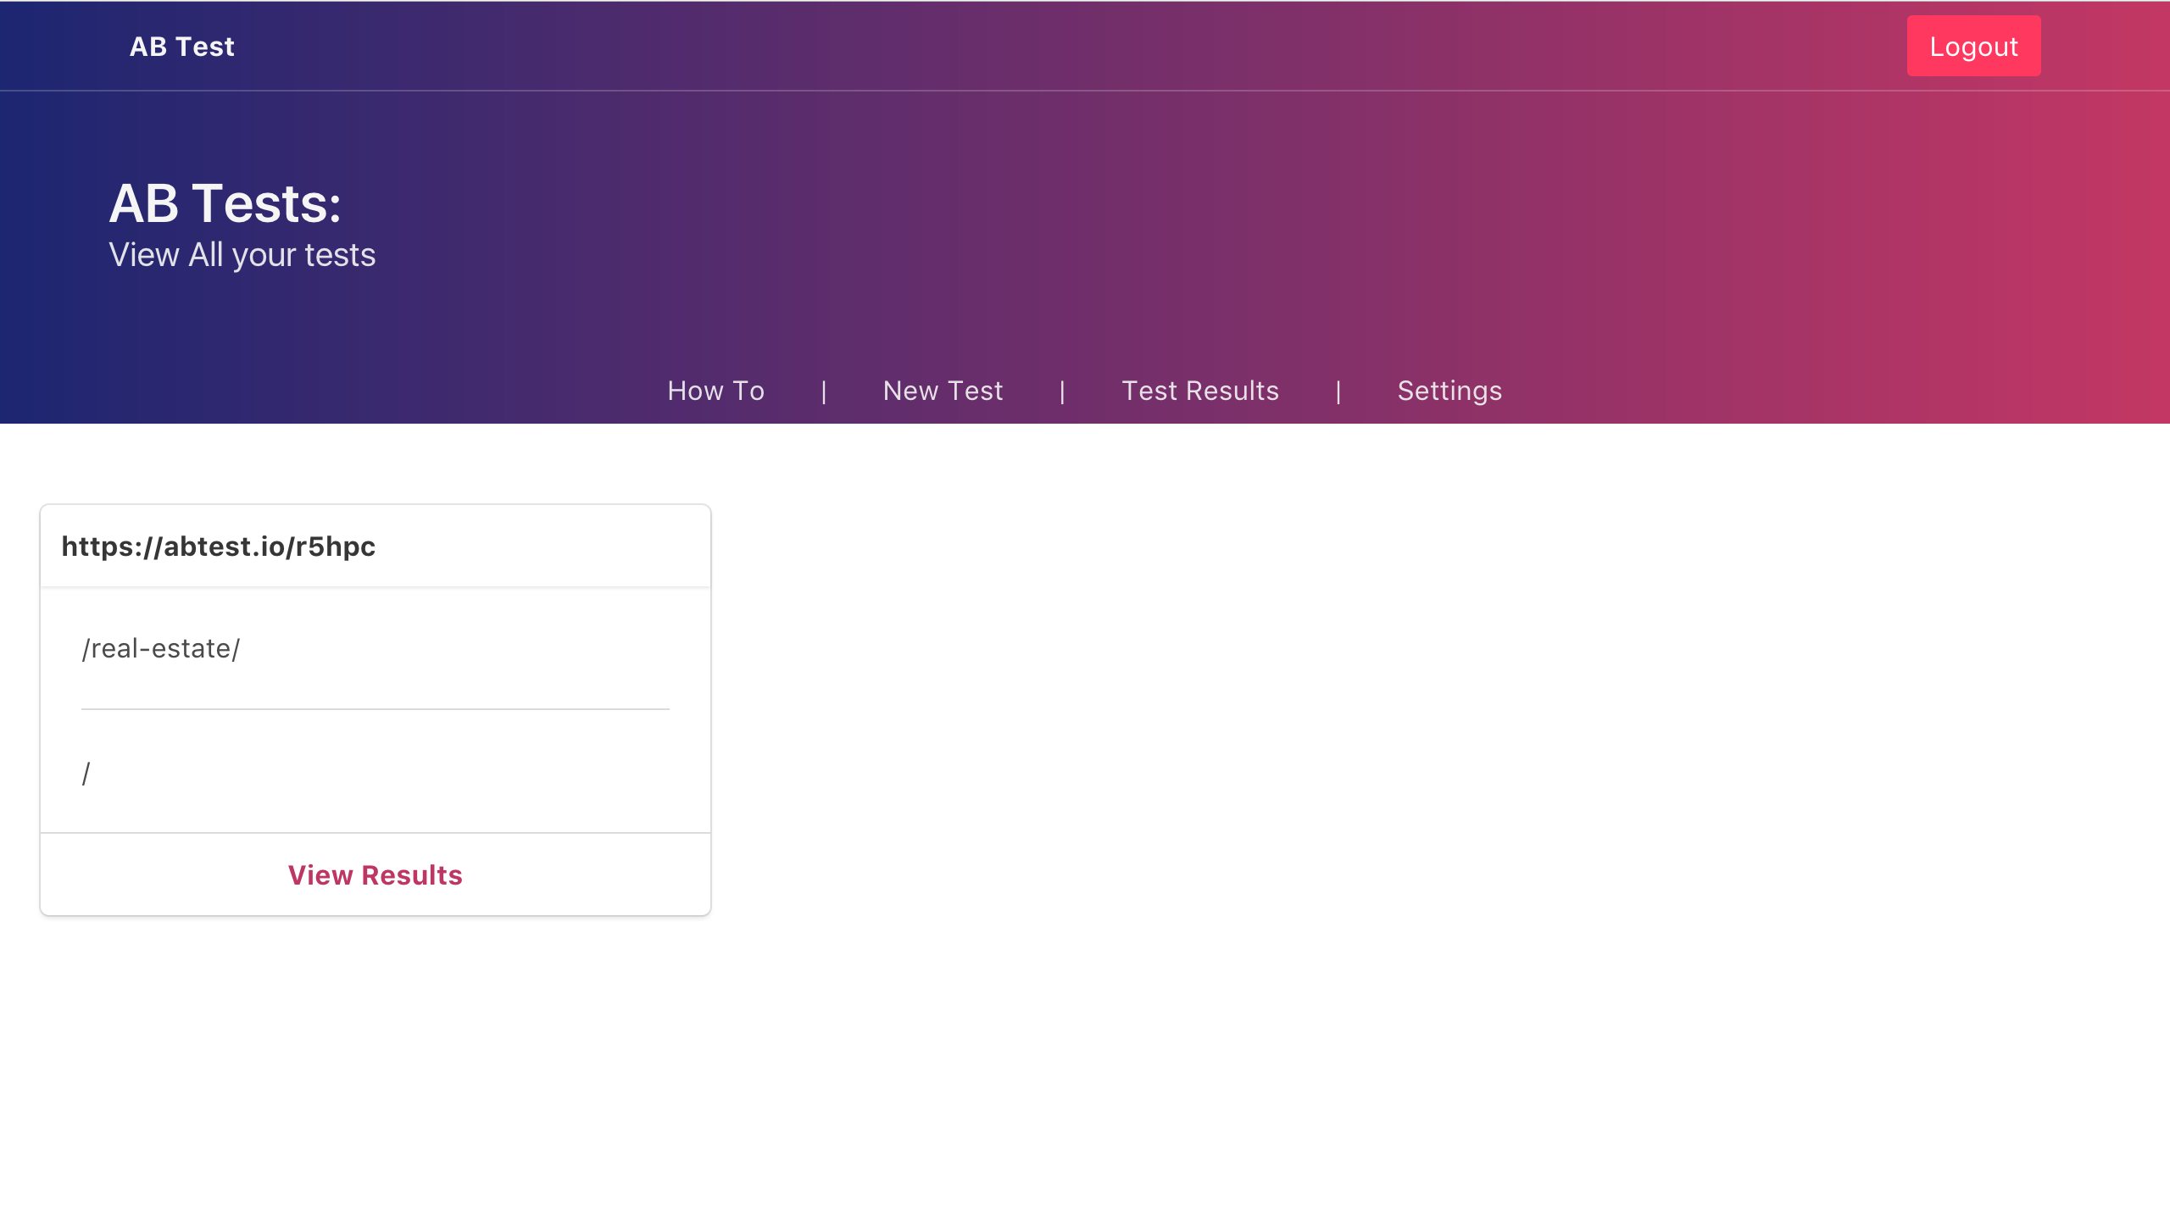
Task: Select the "/" variant path
Action: [86, 772]
